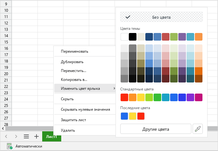Open the 'Другие цвета' button
The width and height of the screenshot is (218, 151).
[x=156, y=129]
